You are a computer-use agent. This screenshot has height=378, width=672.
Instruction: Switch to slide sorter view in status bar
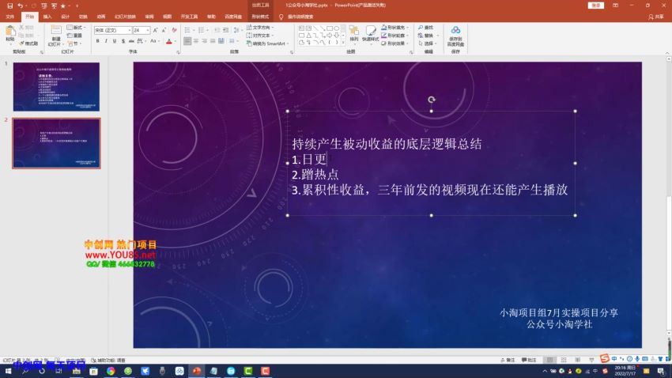(x=564, y=360)
